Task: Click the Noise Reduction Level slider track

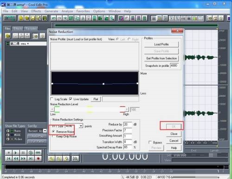Action: (x=90, y=109)
